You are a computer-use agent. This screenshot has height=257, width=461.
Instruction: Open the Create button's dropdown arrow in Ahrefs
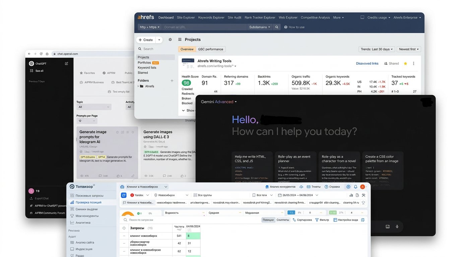tap(159, 40)
